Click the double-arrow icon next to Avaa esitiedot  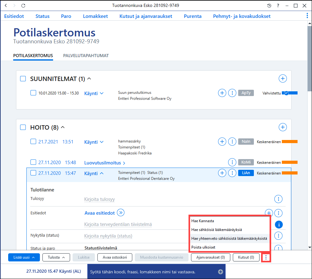click(x=121, y=213)
